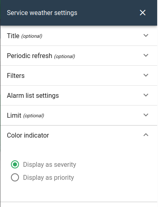Select the Display as severity radio button
This screenshot has height=207, width=158.
[15, 164]
